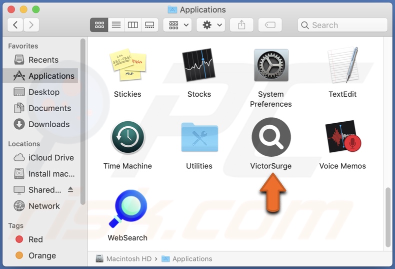The image size is (395, 269).
Task: Click the Tags section header
Action: [15, 225]
